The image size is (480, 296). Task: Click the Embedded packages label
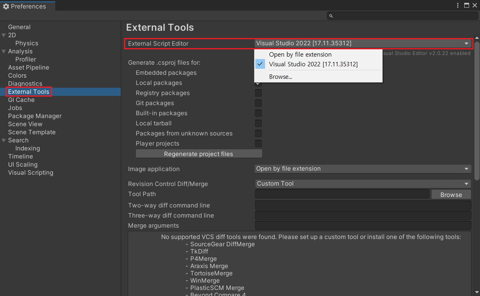pyautogui.click(x=166, y=73)
